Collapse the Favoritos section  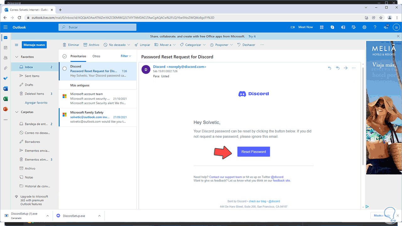coord(17,57)
